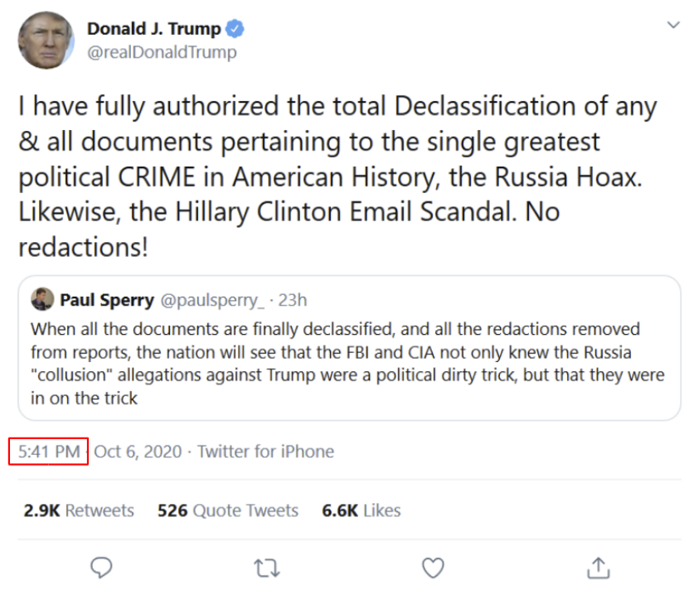This screenshot has width=699, height=595.
Task: Open the Donald J. Trump profile name
Action: pos(154,29)
